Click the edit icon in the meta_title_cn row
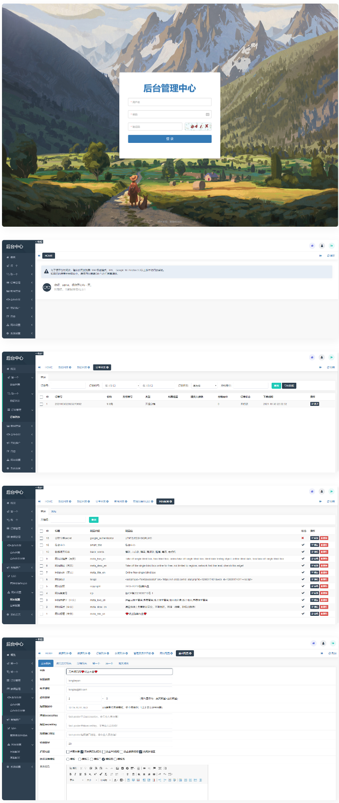339x803 pixels. [314, 614]
